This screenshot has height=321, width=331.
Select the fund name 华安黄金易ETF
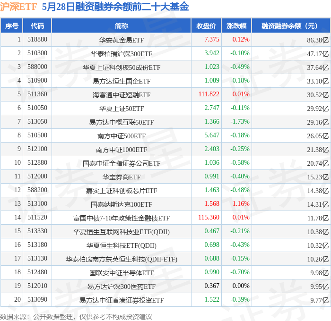coord(122,40)
